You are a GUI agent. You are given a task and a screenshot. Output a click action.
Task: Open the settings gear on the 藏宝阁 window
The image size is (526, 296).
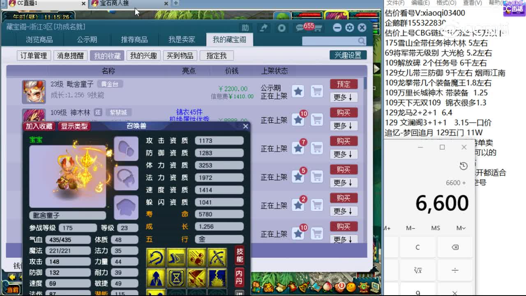(x=349, y=28)
